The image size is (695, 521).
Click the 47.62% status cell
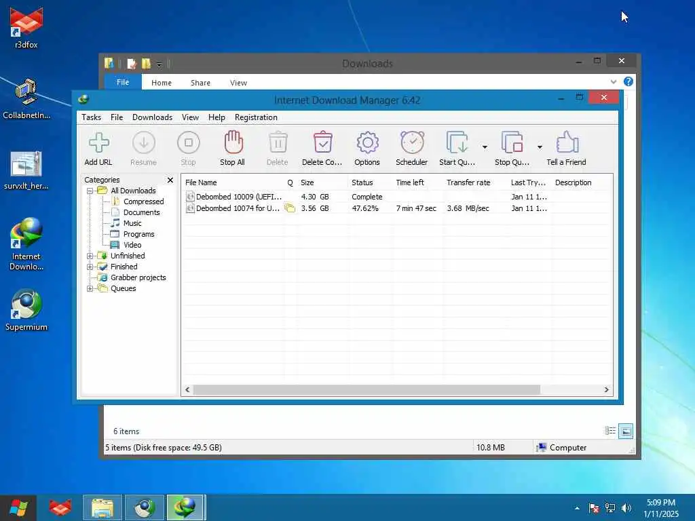365,208
